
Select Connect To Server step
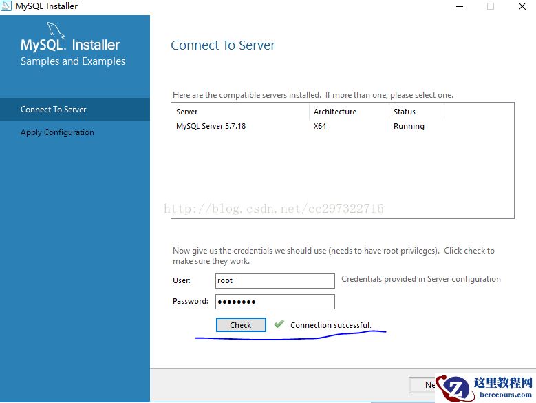tap(75, 110)
